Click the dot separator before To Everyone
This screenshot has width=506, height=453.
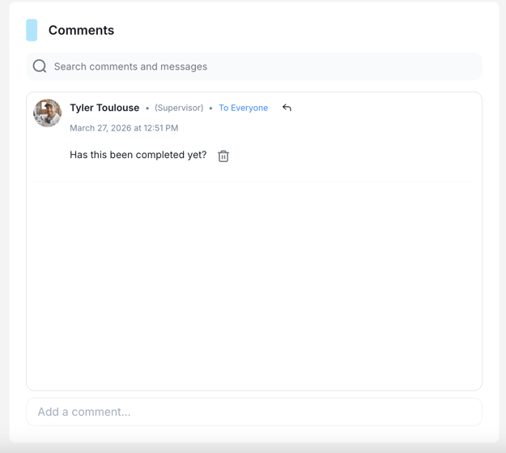pos(210,108)
